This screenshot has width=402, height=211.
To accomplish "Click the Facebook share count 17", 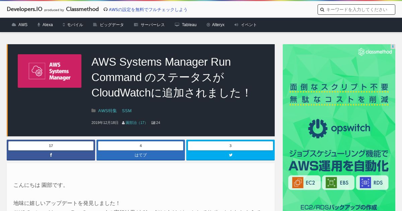I will pyautogui.click(x=51, y=146).
